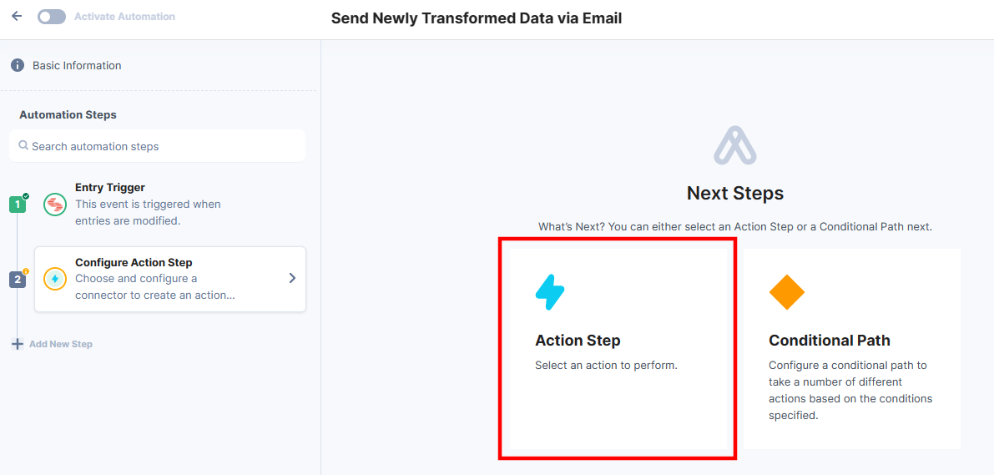Choose the Conditional Path card
This screenshot has width=994, height=475.
(x=852, y=348)
